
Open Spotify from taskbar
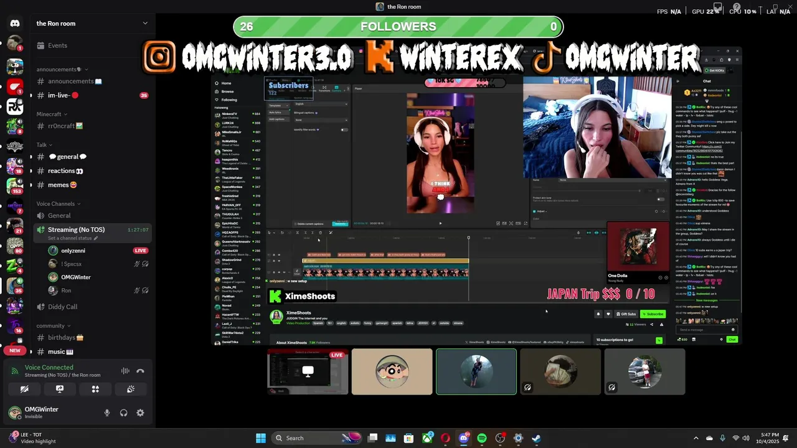[x=482, y=438]
